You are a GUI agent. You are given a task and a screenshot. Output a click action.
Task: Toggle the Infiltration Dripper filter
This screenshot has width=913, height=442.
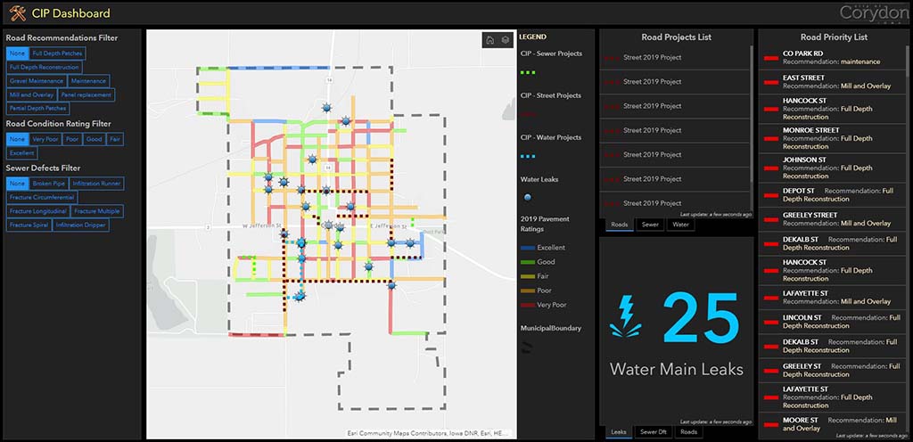pos(81,225)
